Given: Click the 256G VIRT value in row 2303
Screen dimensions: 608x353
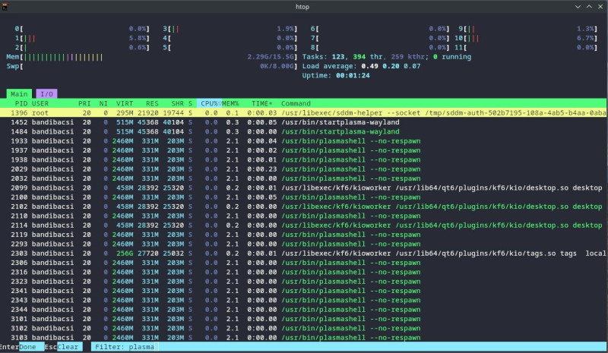Looking at the screenshot, I should pos(125,253).
